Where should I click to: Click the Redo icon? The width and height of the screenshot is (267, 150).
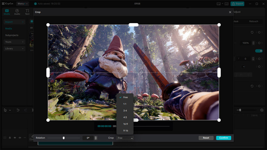[x=25, y=110]
